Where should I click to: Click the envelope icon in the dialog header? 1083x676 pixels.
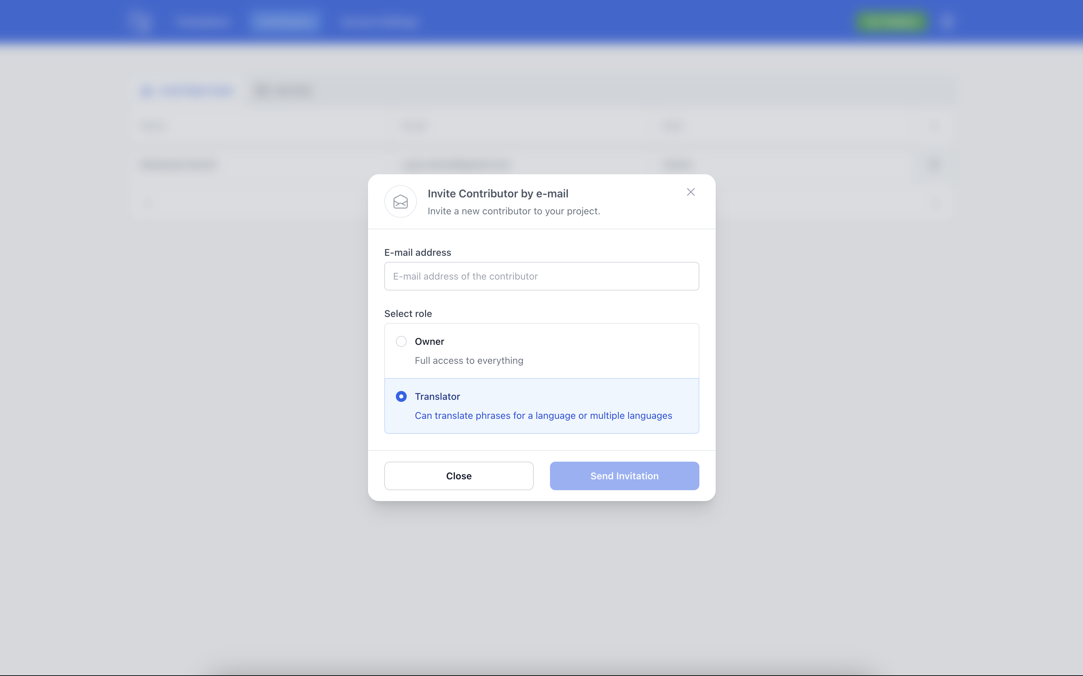pyautogui.click(x=400, y=202)
